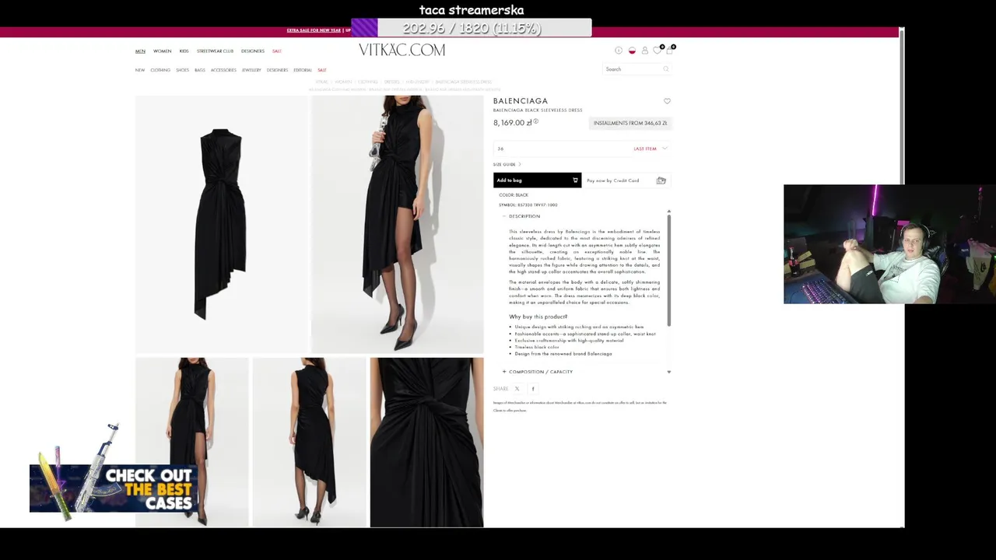Open the flat dress product photo
This screenshot has width=996, height=560.
[x=221, y=225]
